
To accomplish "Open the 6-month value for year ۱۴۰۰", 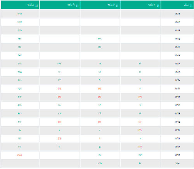I will point(100,163).
